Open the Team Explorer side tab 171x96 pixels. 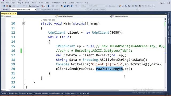[169, 31]
